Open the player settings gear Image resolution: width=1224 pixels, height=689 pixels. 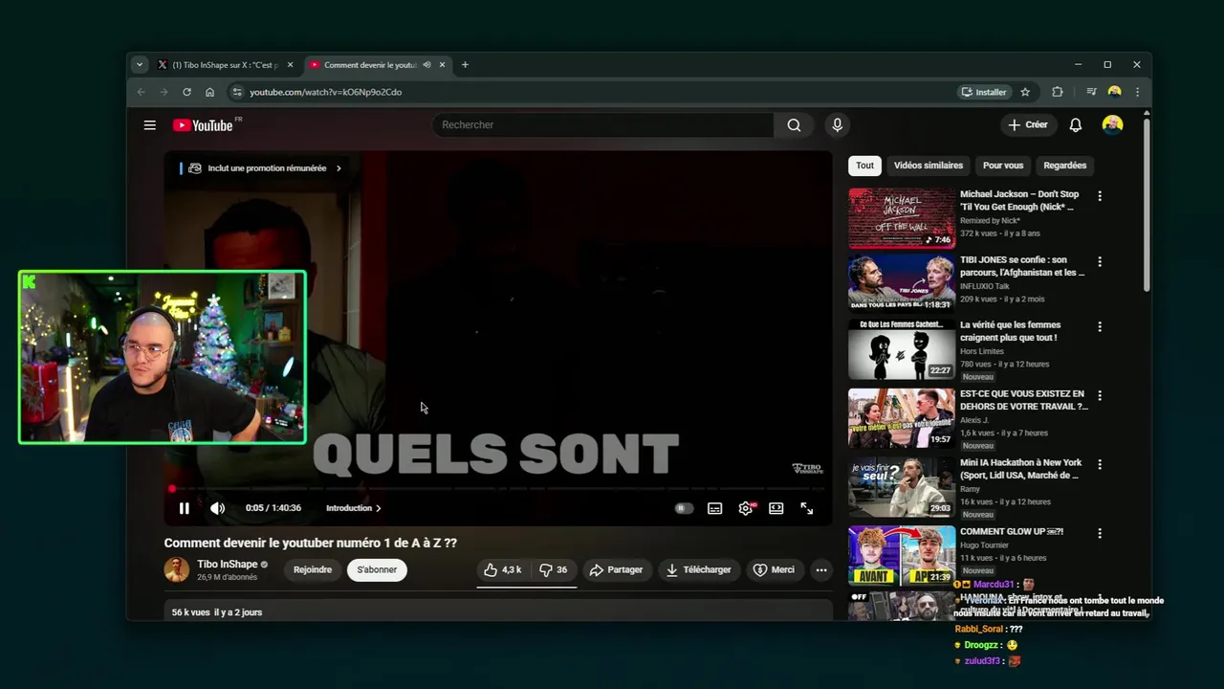(x=745, y=508)
